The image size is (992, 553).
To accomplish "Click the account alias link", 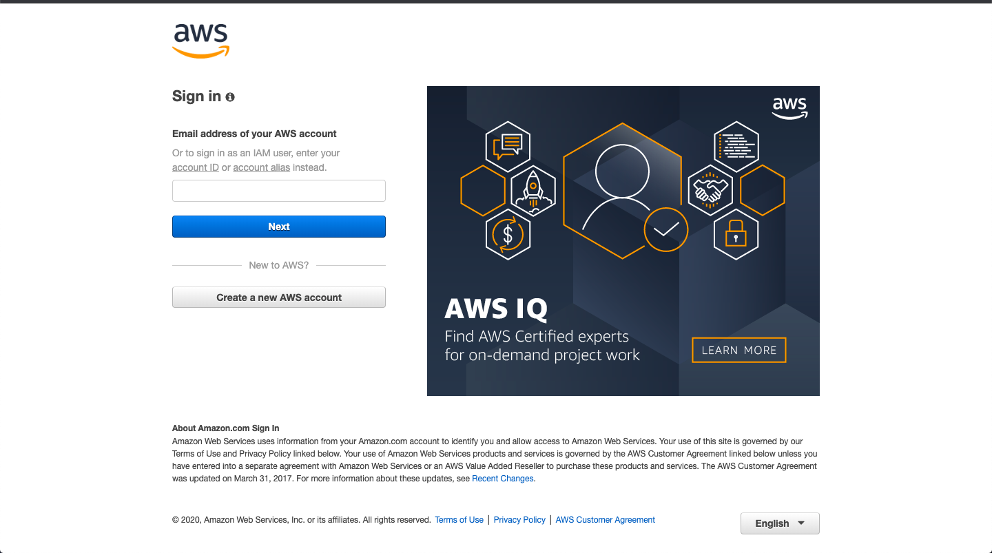I will pyautogui.click(x=261, y=167).
